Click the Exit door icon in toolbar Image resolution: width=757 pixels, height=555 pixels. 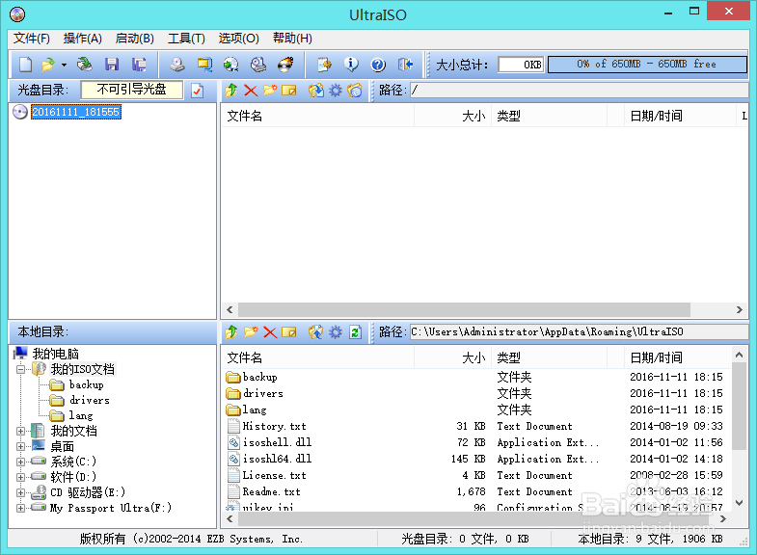(x=406, y=65)
